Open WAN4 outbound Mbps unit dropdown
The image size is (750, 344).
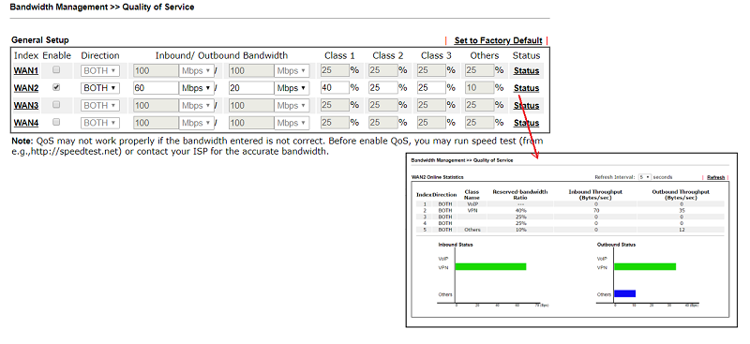coord(292,123)
